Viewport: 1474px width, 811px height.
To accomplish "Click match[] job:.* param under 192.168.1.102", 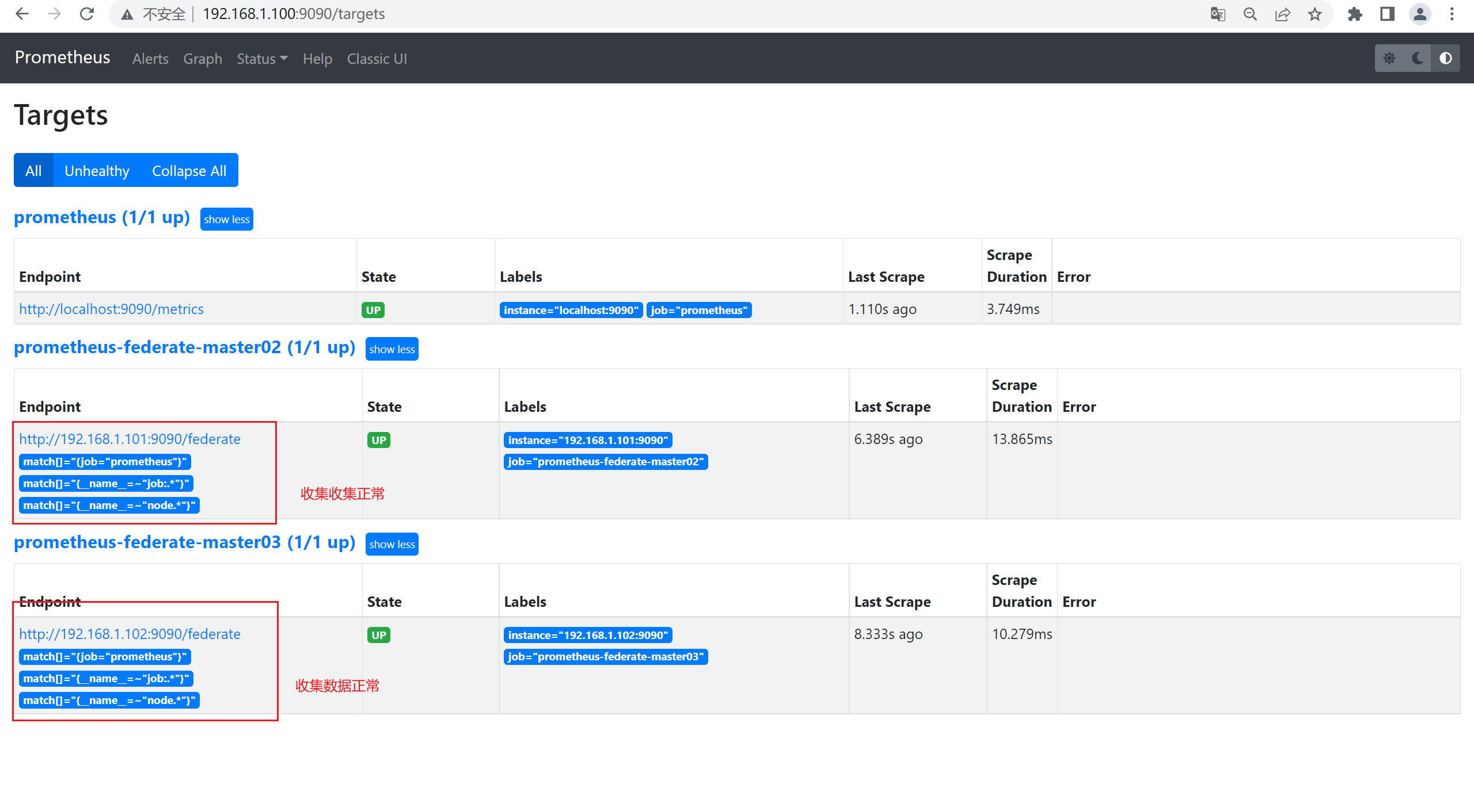I will 106,679.
